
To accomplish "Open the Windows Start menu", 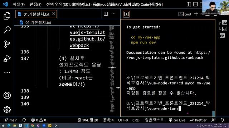I will coord(3,126).
